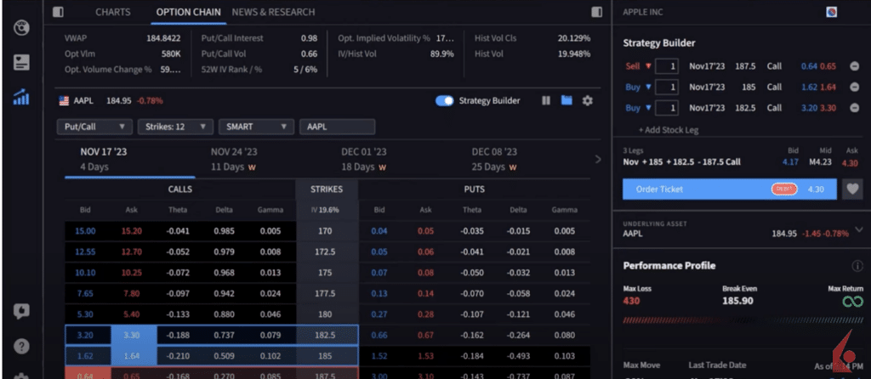
Task: Click the IV 19.6% strikes header
Action: (327, 210)
